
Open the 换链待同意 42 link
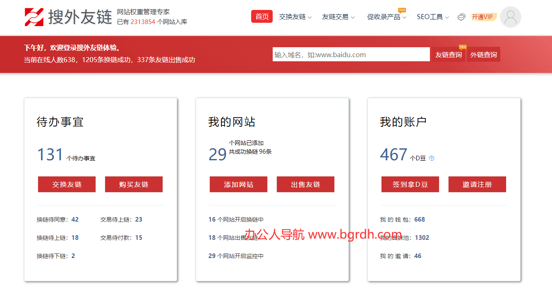tap(58, 220)
